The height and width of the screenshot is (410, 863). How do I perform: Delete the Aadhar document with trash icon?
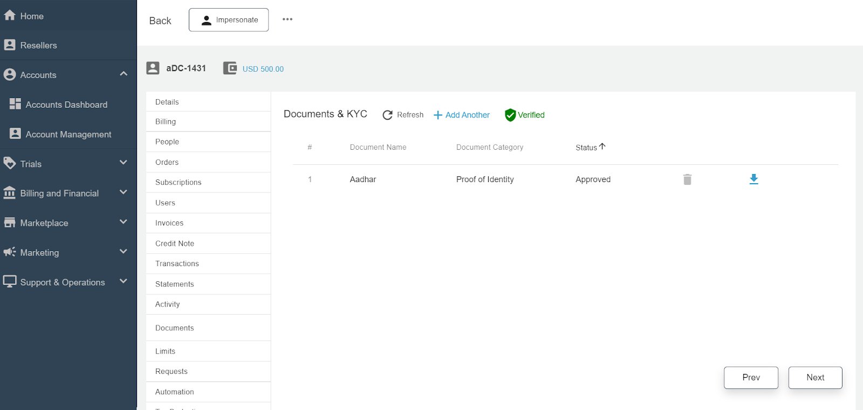[x=687, y=179]
